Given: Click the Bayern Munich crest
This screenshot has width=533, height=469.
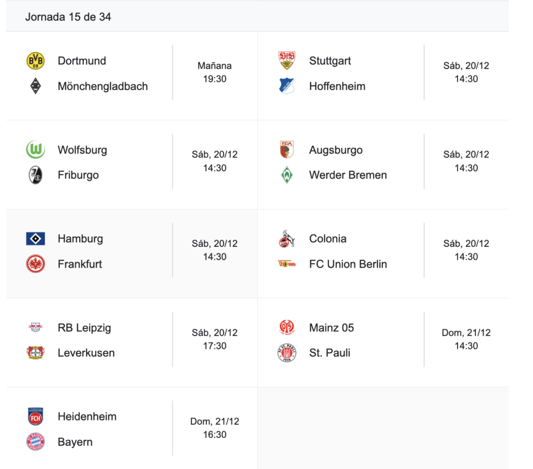Looking at the screenshot, I should (x=35, y=442).
